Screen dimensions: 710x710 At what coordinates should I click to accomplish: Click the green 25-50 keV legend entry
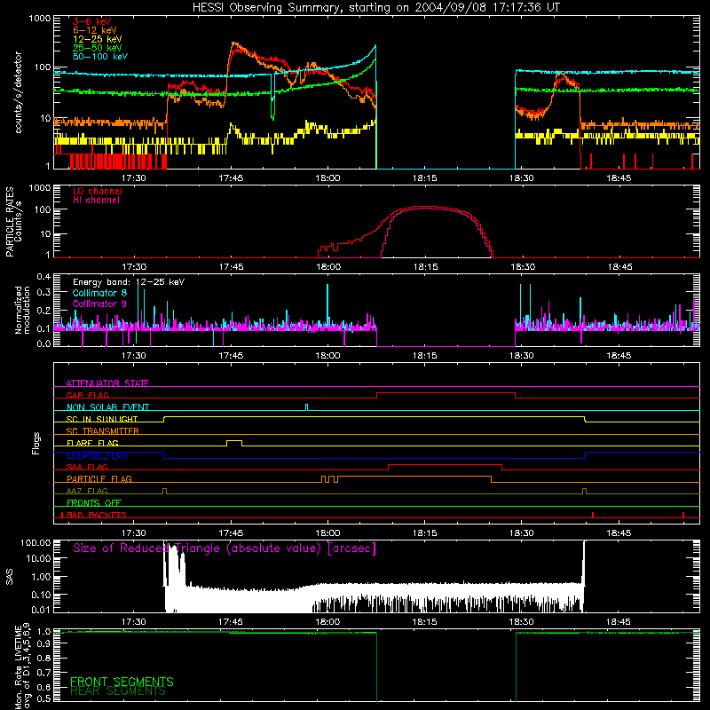click(97, 48)
